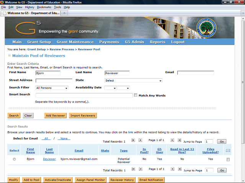Open Grant Setup navigation item
Image resolution: width=245 pixels, height=183 pixels.
(39, 42)
